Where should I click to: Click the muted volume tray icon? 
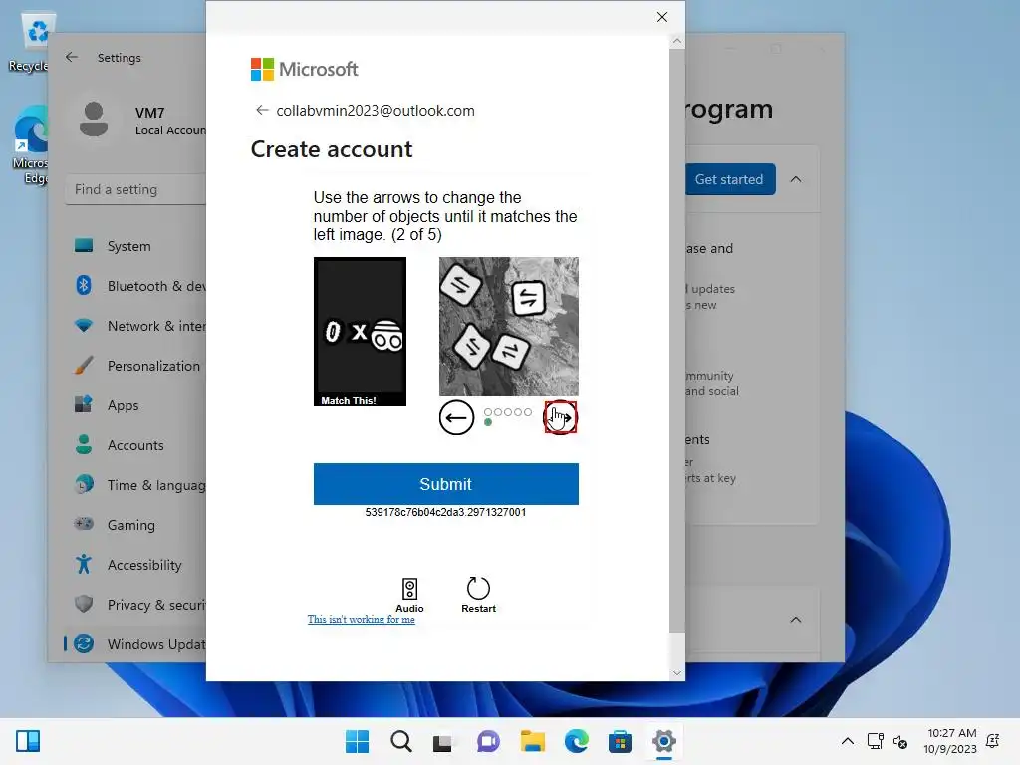click(x=900, y=741)
